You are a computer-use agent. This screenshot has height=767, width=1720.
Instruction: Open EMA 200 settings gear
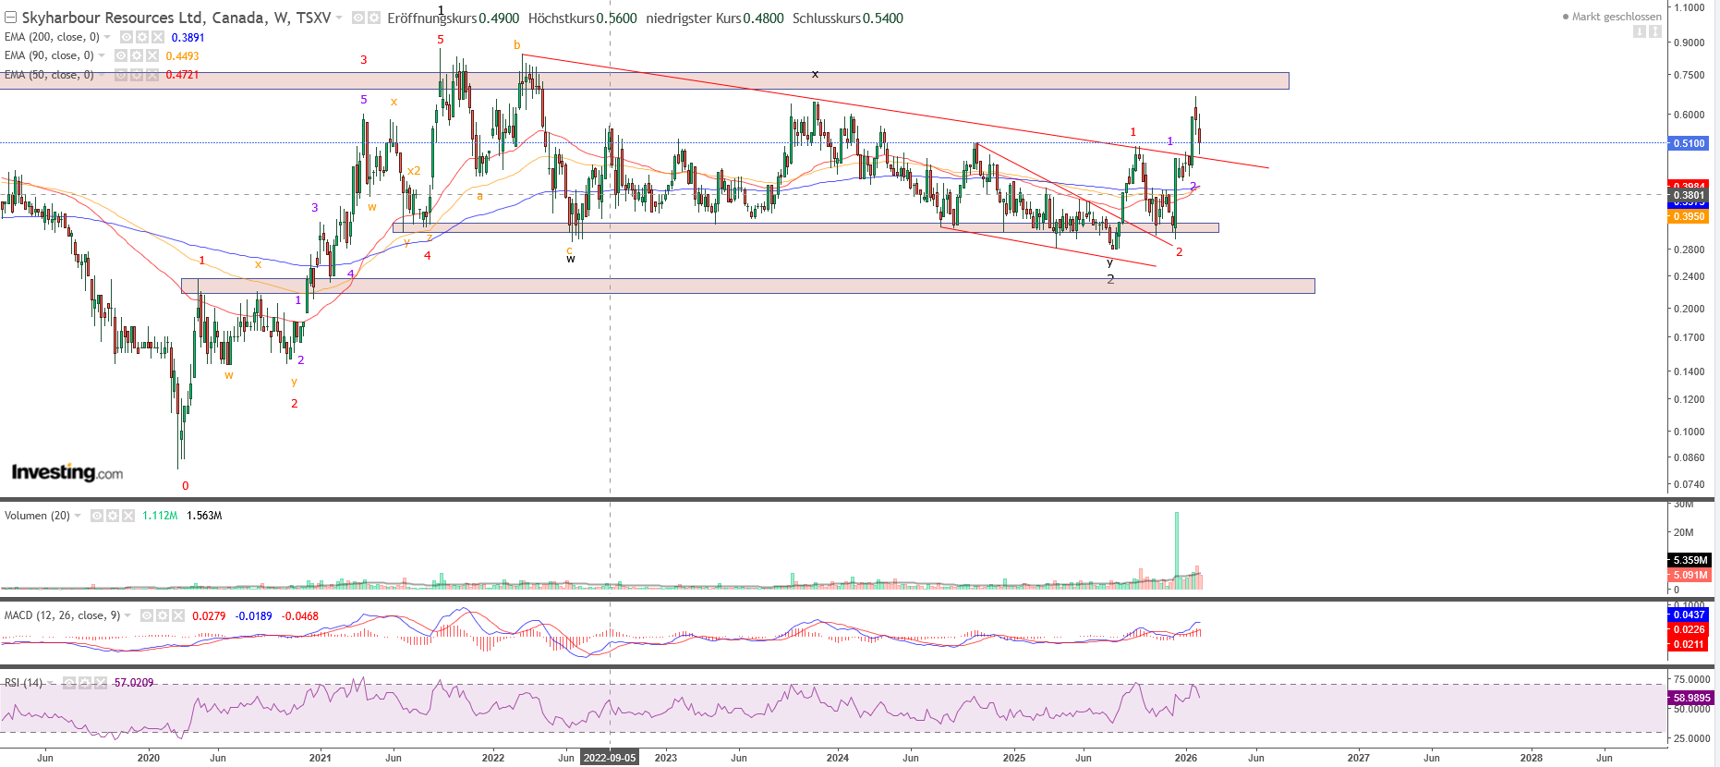tap(142, 37)
